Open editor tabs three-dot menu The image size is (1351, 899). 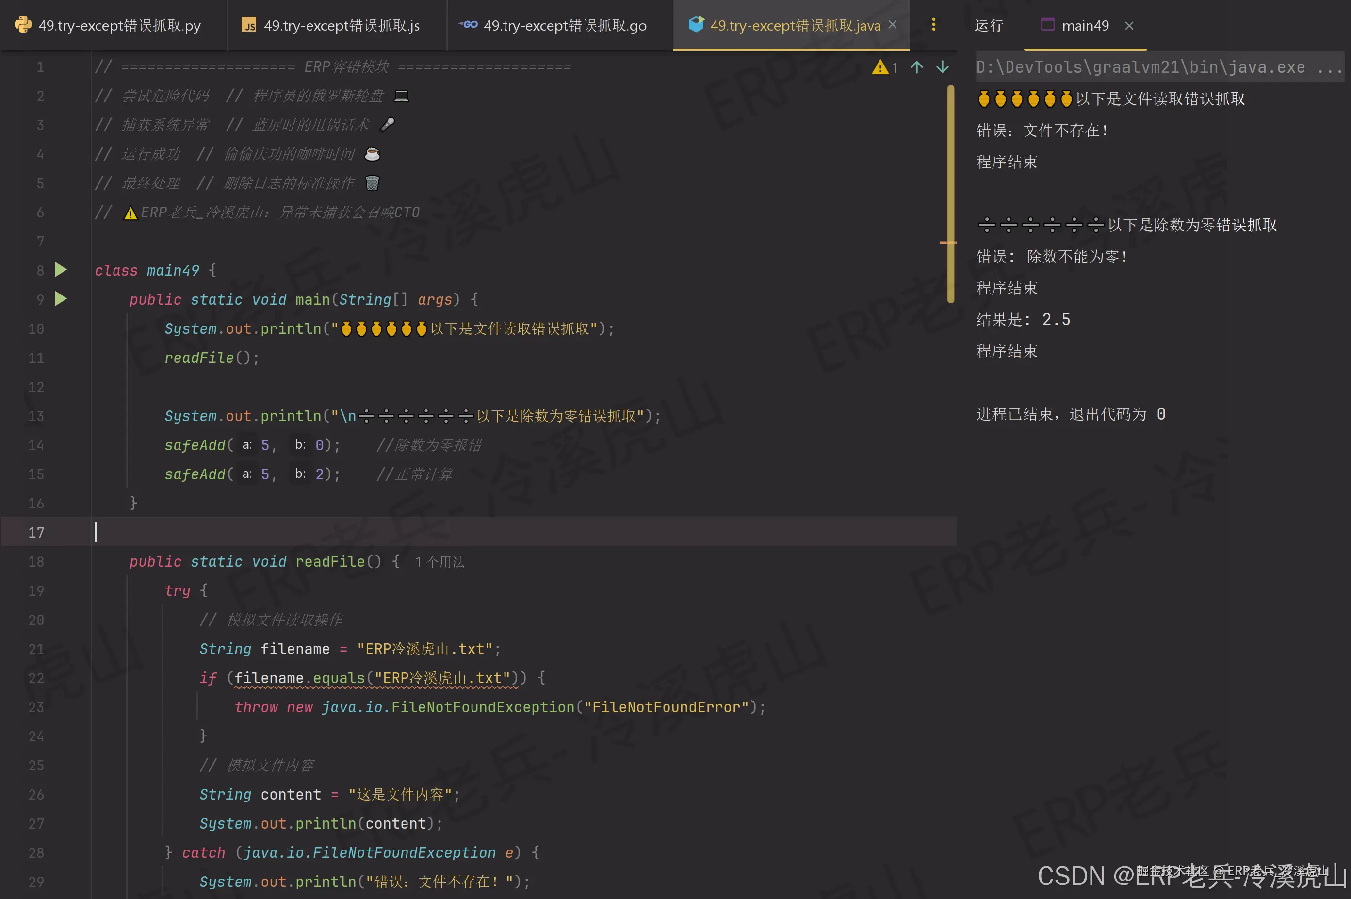(x=934, y=25)
